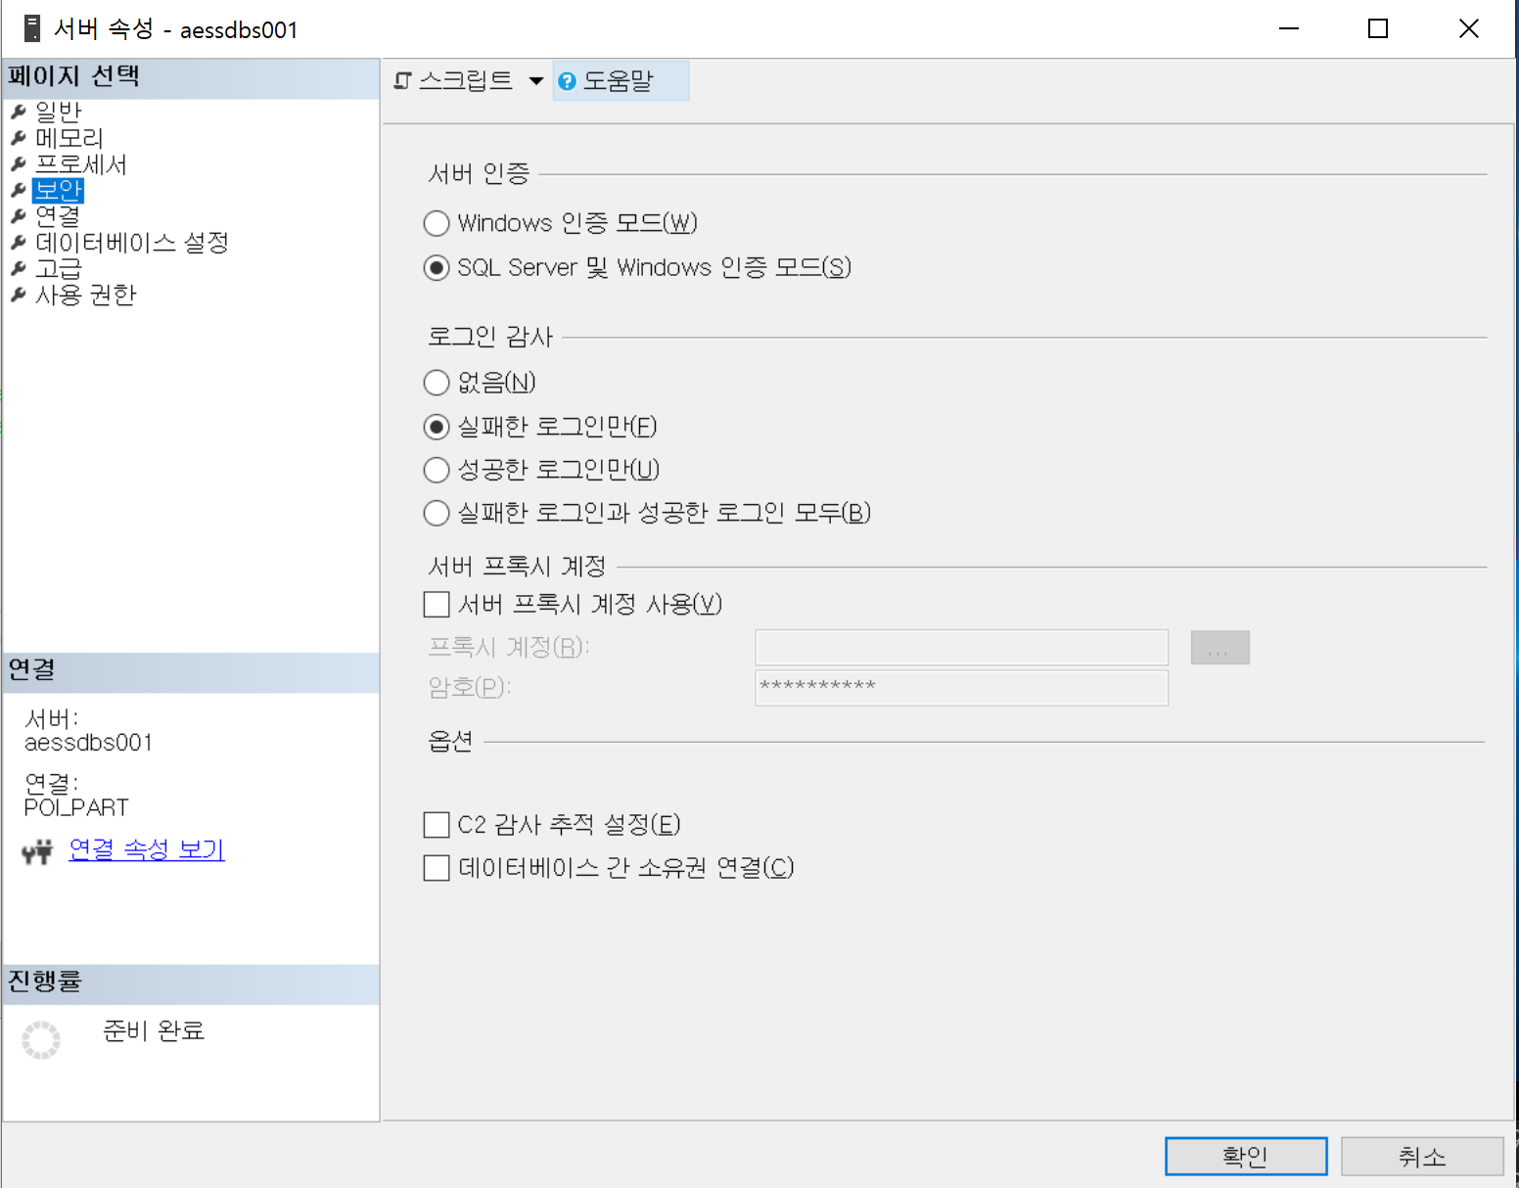The width and height of the screenshot is (1519, 1188).
Task: Click the server name aessdbs001 text
Action: 88,744
